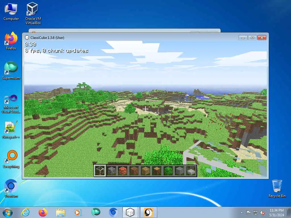Image resolution: width=291 pixels, height=218 pixels.
Task: Switch to the cartoon eye taskbar app
Action: tap(148, 212)
